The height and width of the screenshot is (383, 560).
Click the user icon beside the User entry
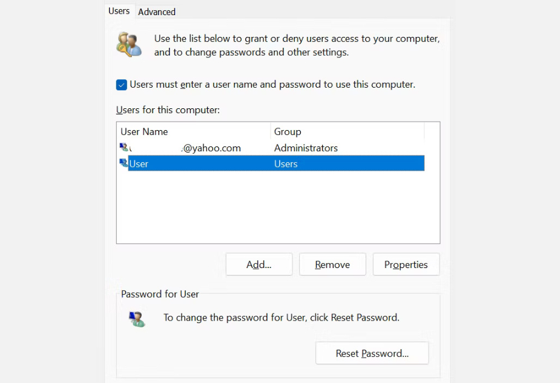coord(124,163)
